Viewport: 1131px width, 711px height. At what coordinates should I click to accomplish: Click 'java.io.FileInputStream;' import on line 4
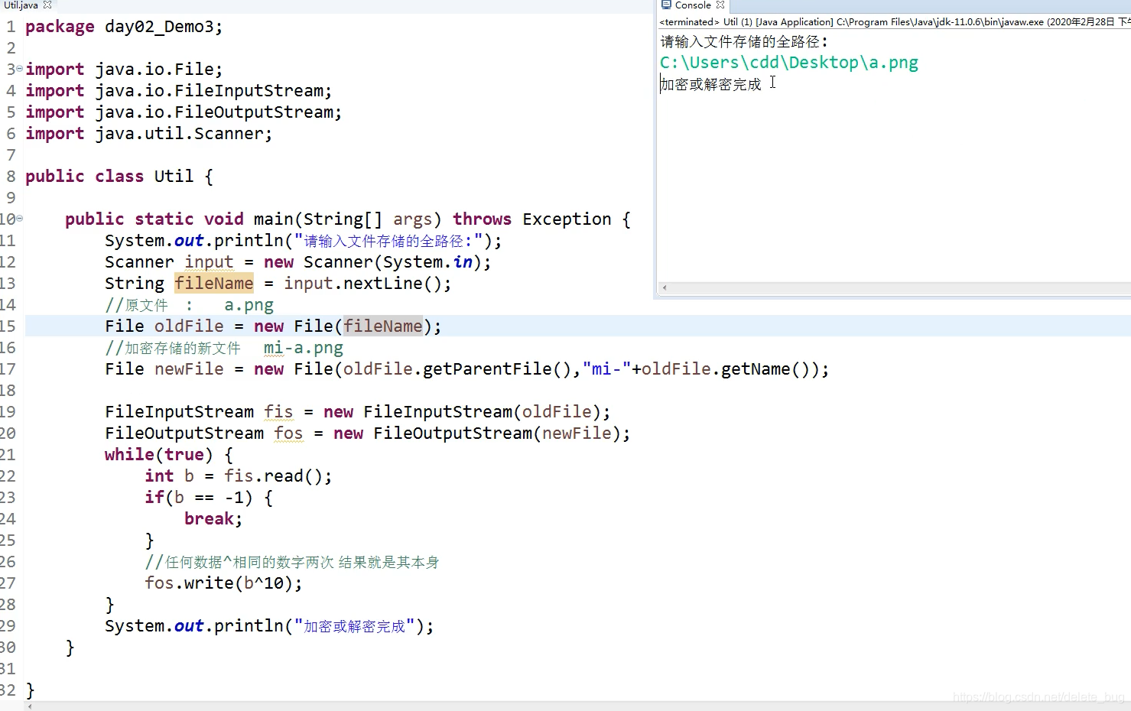pos(213,91)
